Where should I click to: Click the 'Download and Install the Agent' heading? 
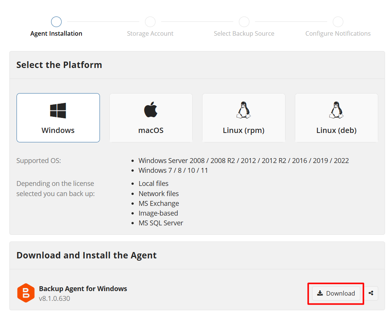pyautogui.click(x=86, y=255)
